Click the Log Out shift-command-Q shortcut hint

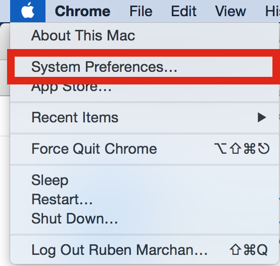coord(249,250)
